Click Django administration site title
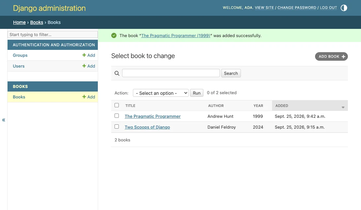361x210 pixels. (x=49, y=8)
